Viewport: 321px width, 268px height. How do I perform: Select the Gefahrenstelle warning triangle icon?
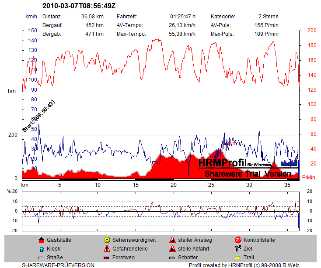[x=107, y=249]
